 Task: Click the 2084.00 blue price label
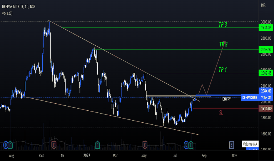265,91
